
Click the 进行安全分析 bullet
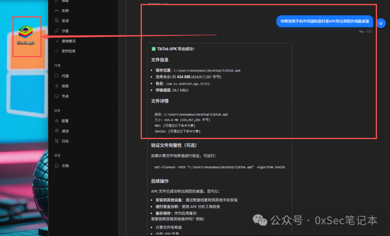[188, 206]
